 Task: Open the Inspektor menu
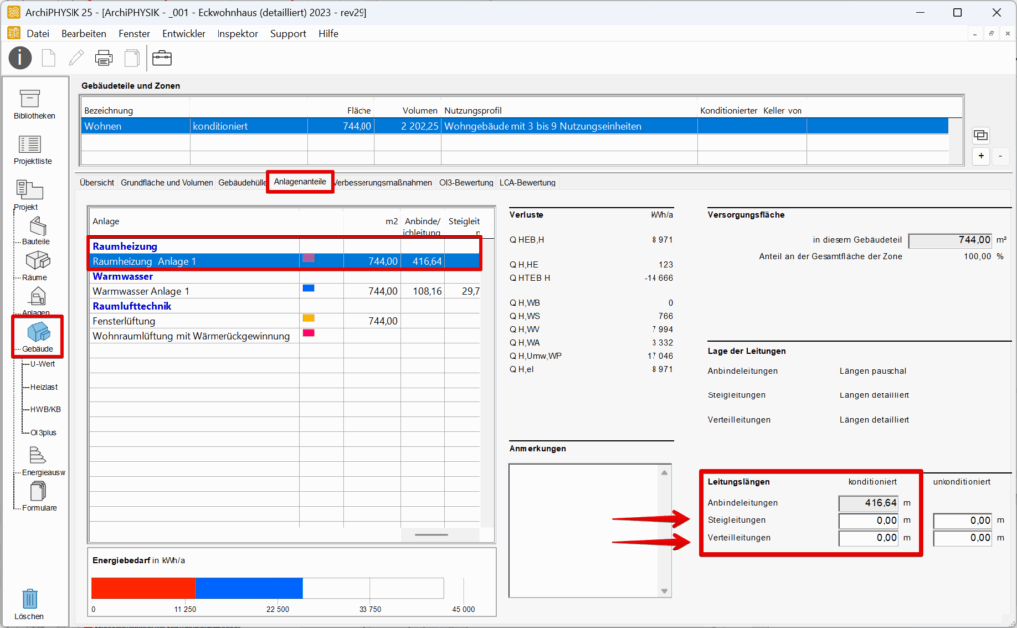pos(237,33)
